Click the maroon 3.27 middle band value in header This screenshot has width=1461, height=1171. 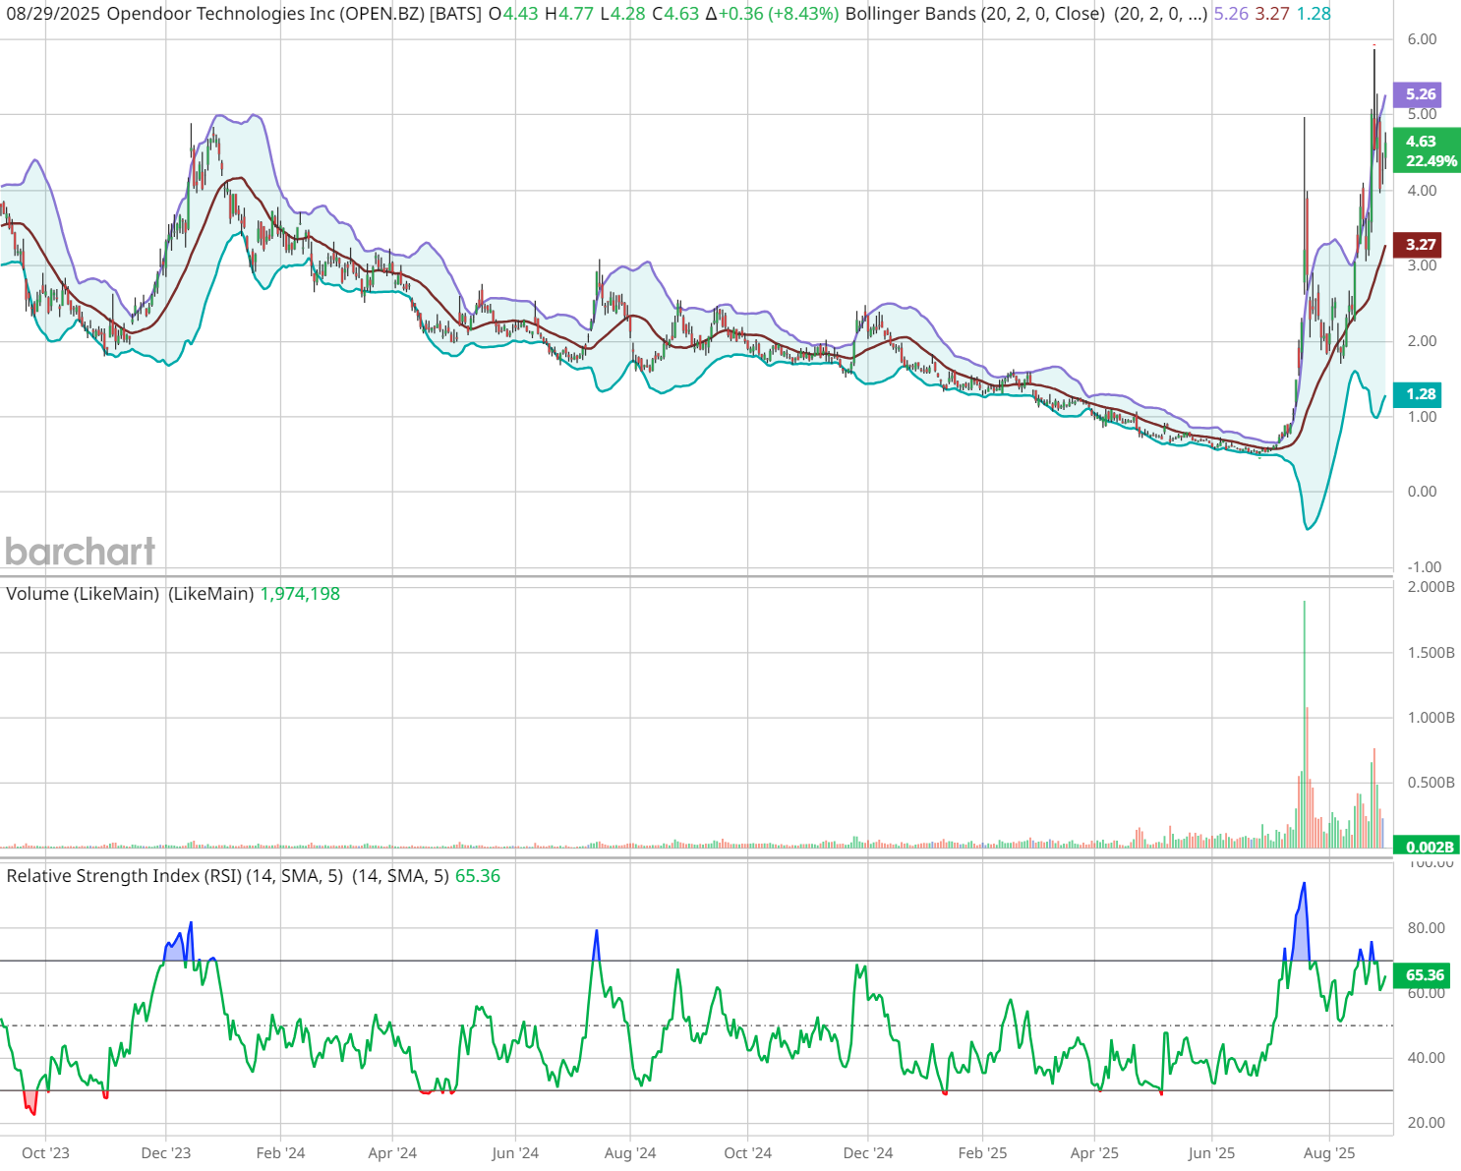(1272, 14)
